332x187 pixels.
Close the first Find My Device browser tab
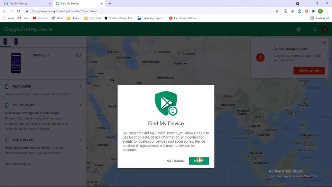tap(50, 3)
